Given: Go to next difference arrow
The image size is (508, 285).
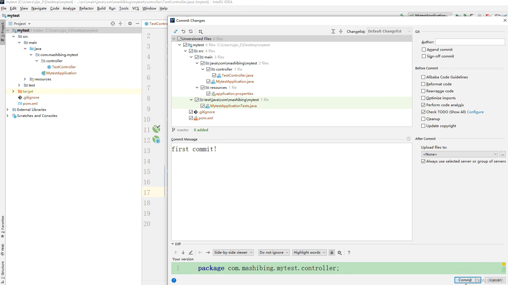Looking at the screenshot, I should pyautogui.click(x=183, y=252).
